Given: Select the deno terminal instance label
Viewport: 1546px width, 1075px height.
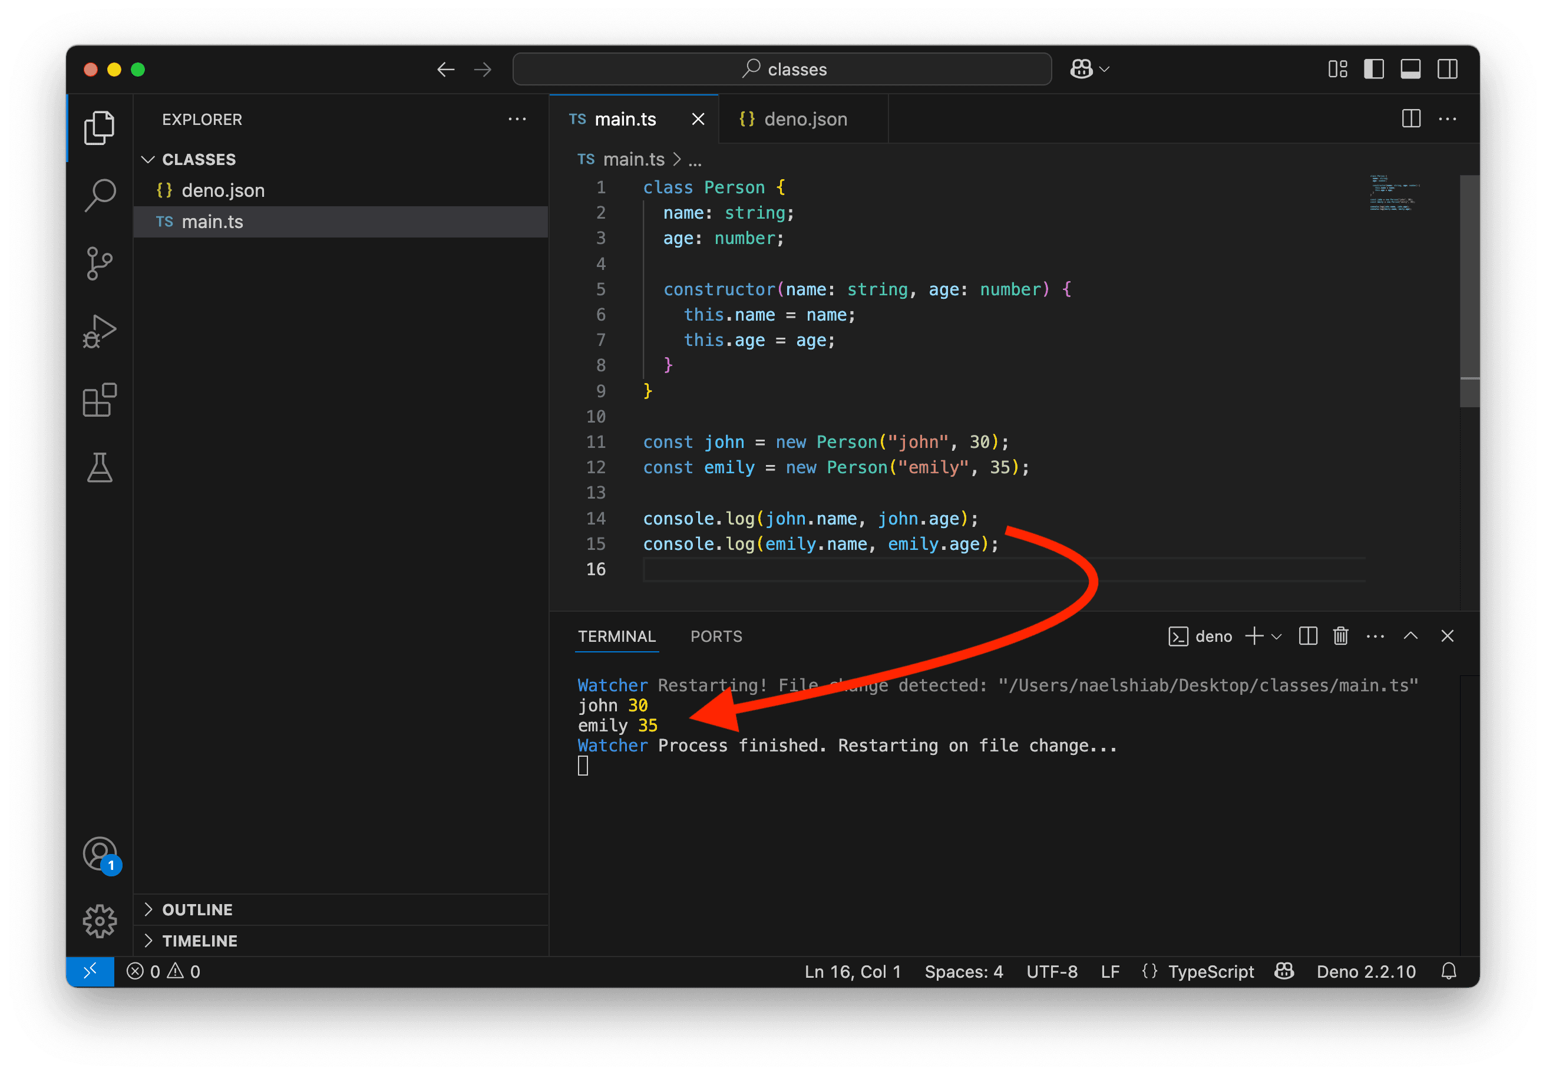Looking at the screenshot, I should [x=1200, y=636].
